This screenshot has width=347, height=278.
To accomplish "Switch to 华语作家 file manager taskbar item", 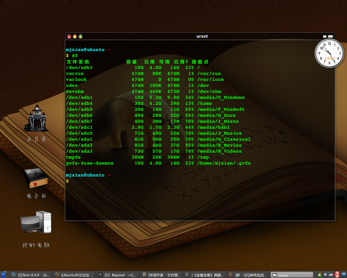I will point(161,275).
